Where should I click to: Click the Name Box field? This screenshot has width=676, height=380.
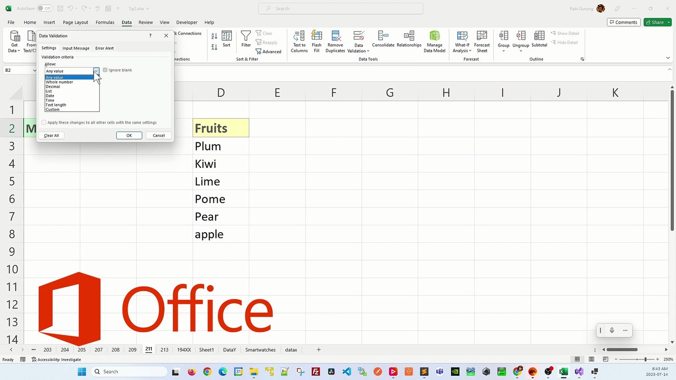[20, 70]
